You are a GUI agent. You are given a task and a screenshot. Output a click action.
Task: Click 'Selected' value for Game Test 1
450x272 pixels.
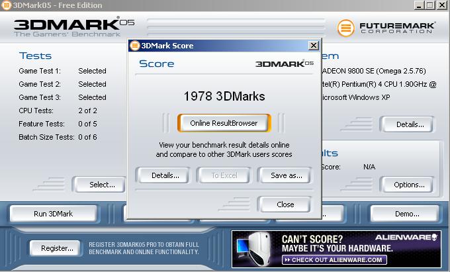coord(92,71)
